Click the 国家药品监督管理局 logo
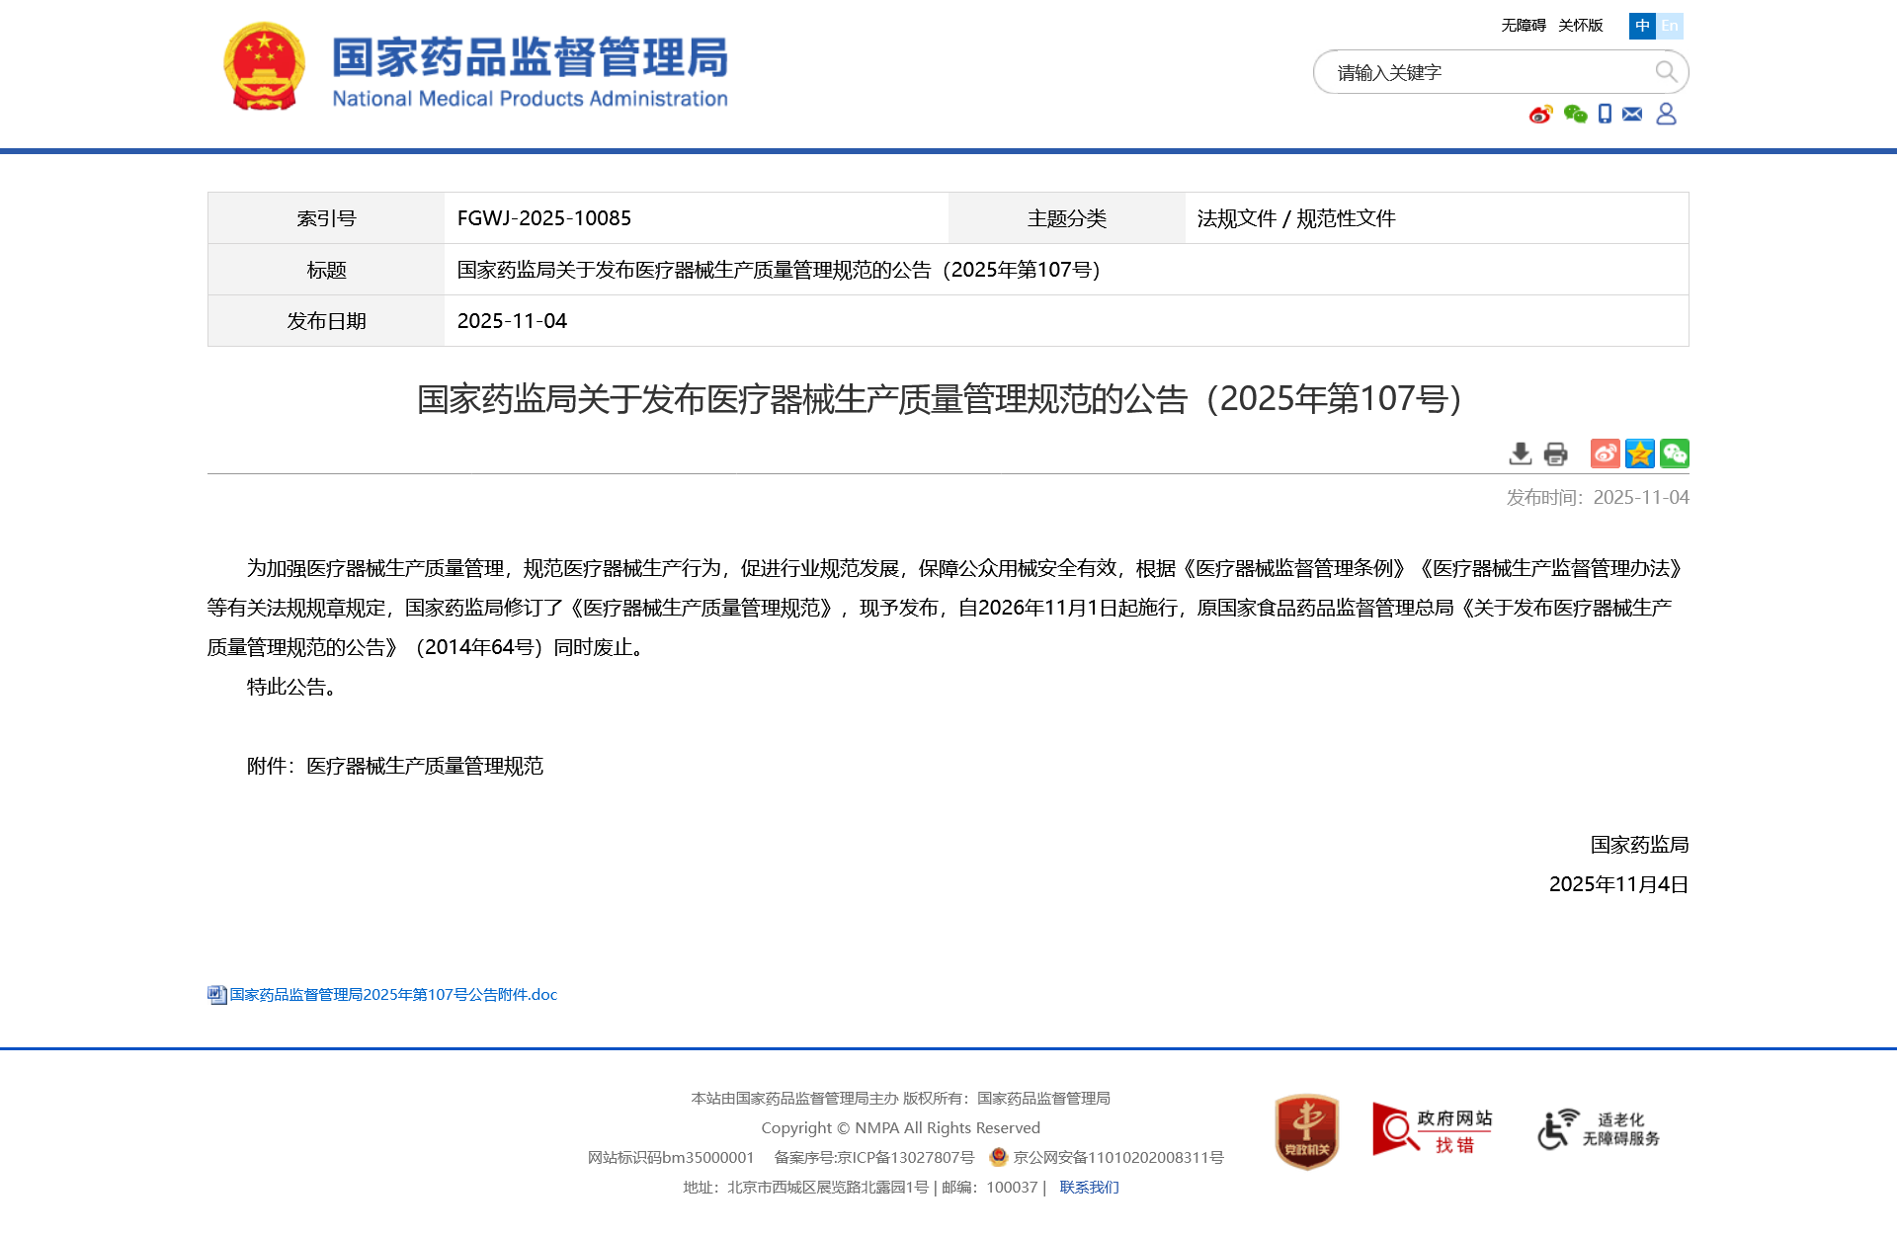This screenshot has width=1897, height=1237. tap(476, 69)
